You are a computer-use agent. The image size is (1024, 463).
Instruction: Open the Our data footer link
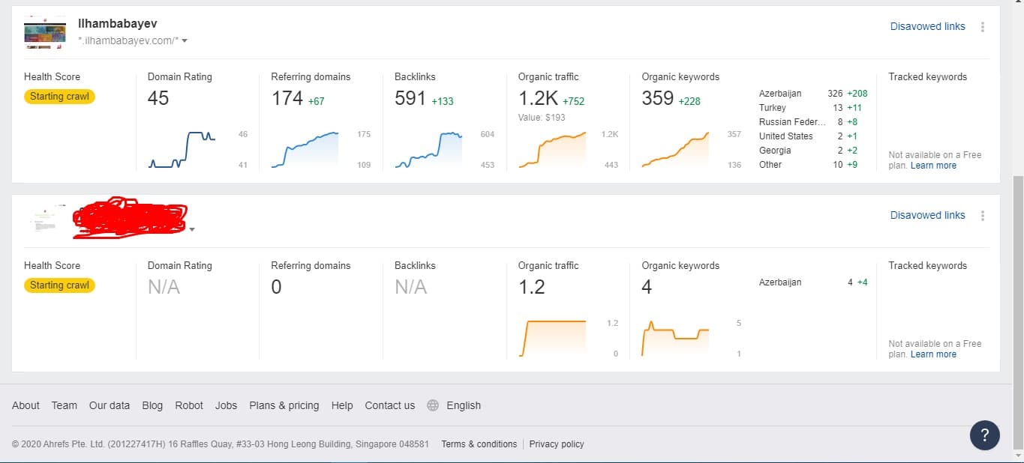pos(110,405)
